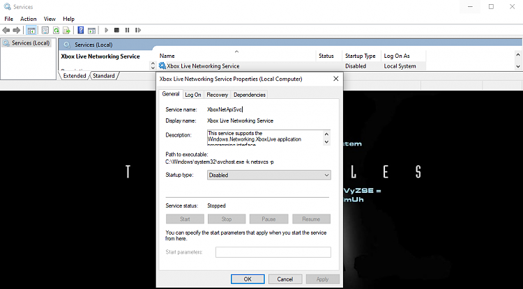Image resolution: width=523 pixels, height=289 pixels.
Task: Click the green Refresh toolbar icon
Action: click(x=56, y=31)
